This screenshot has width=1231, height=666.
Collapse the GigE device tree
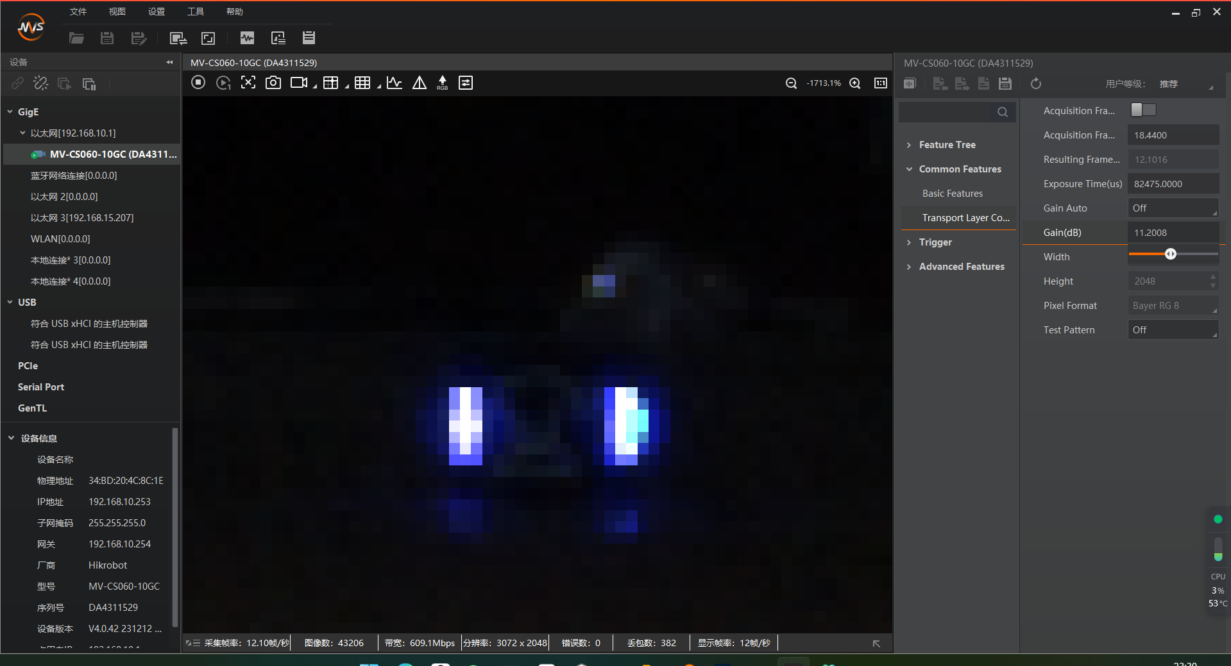[10, 112]
